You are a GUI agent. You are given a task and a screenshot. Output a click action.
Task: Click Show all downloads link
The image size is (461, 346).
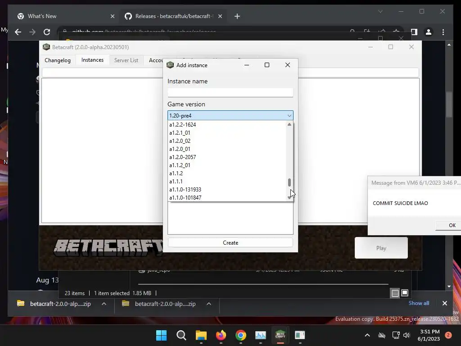point(419,303)
